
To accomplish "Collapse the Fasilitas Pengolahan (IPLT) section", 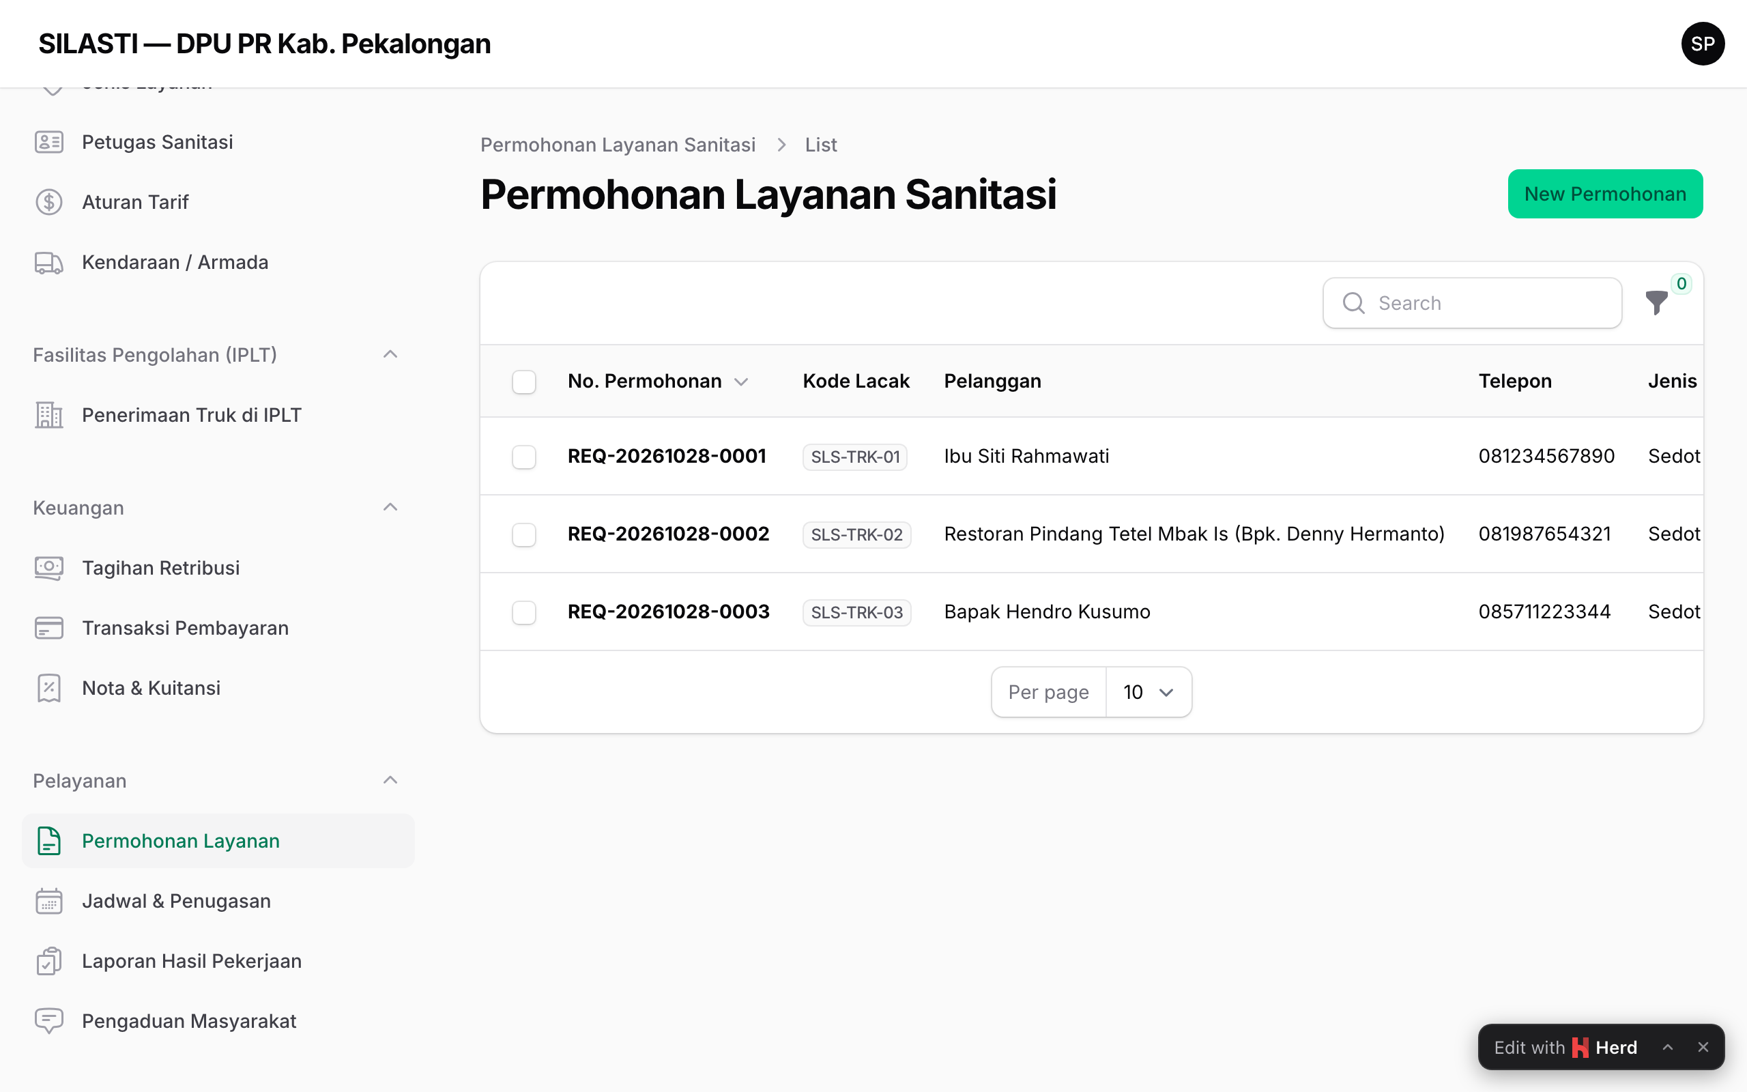I will tap(390, 355).
